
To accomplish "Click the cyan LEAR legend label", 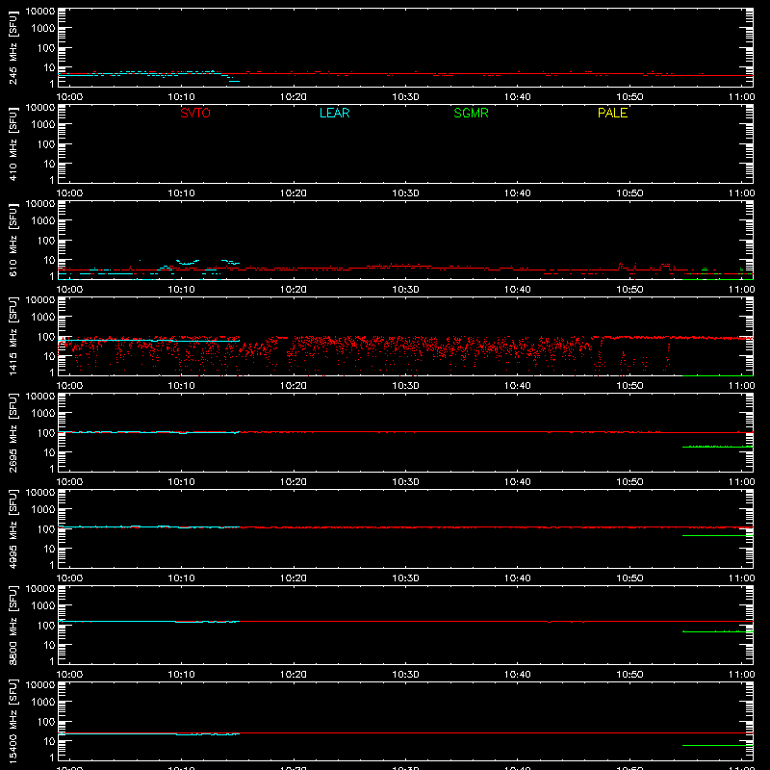I will tap(334, 113).
